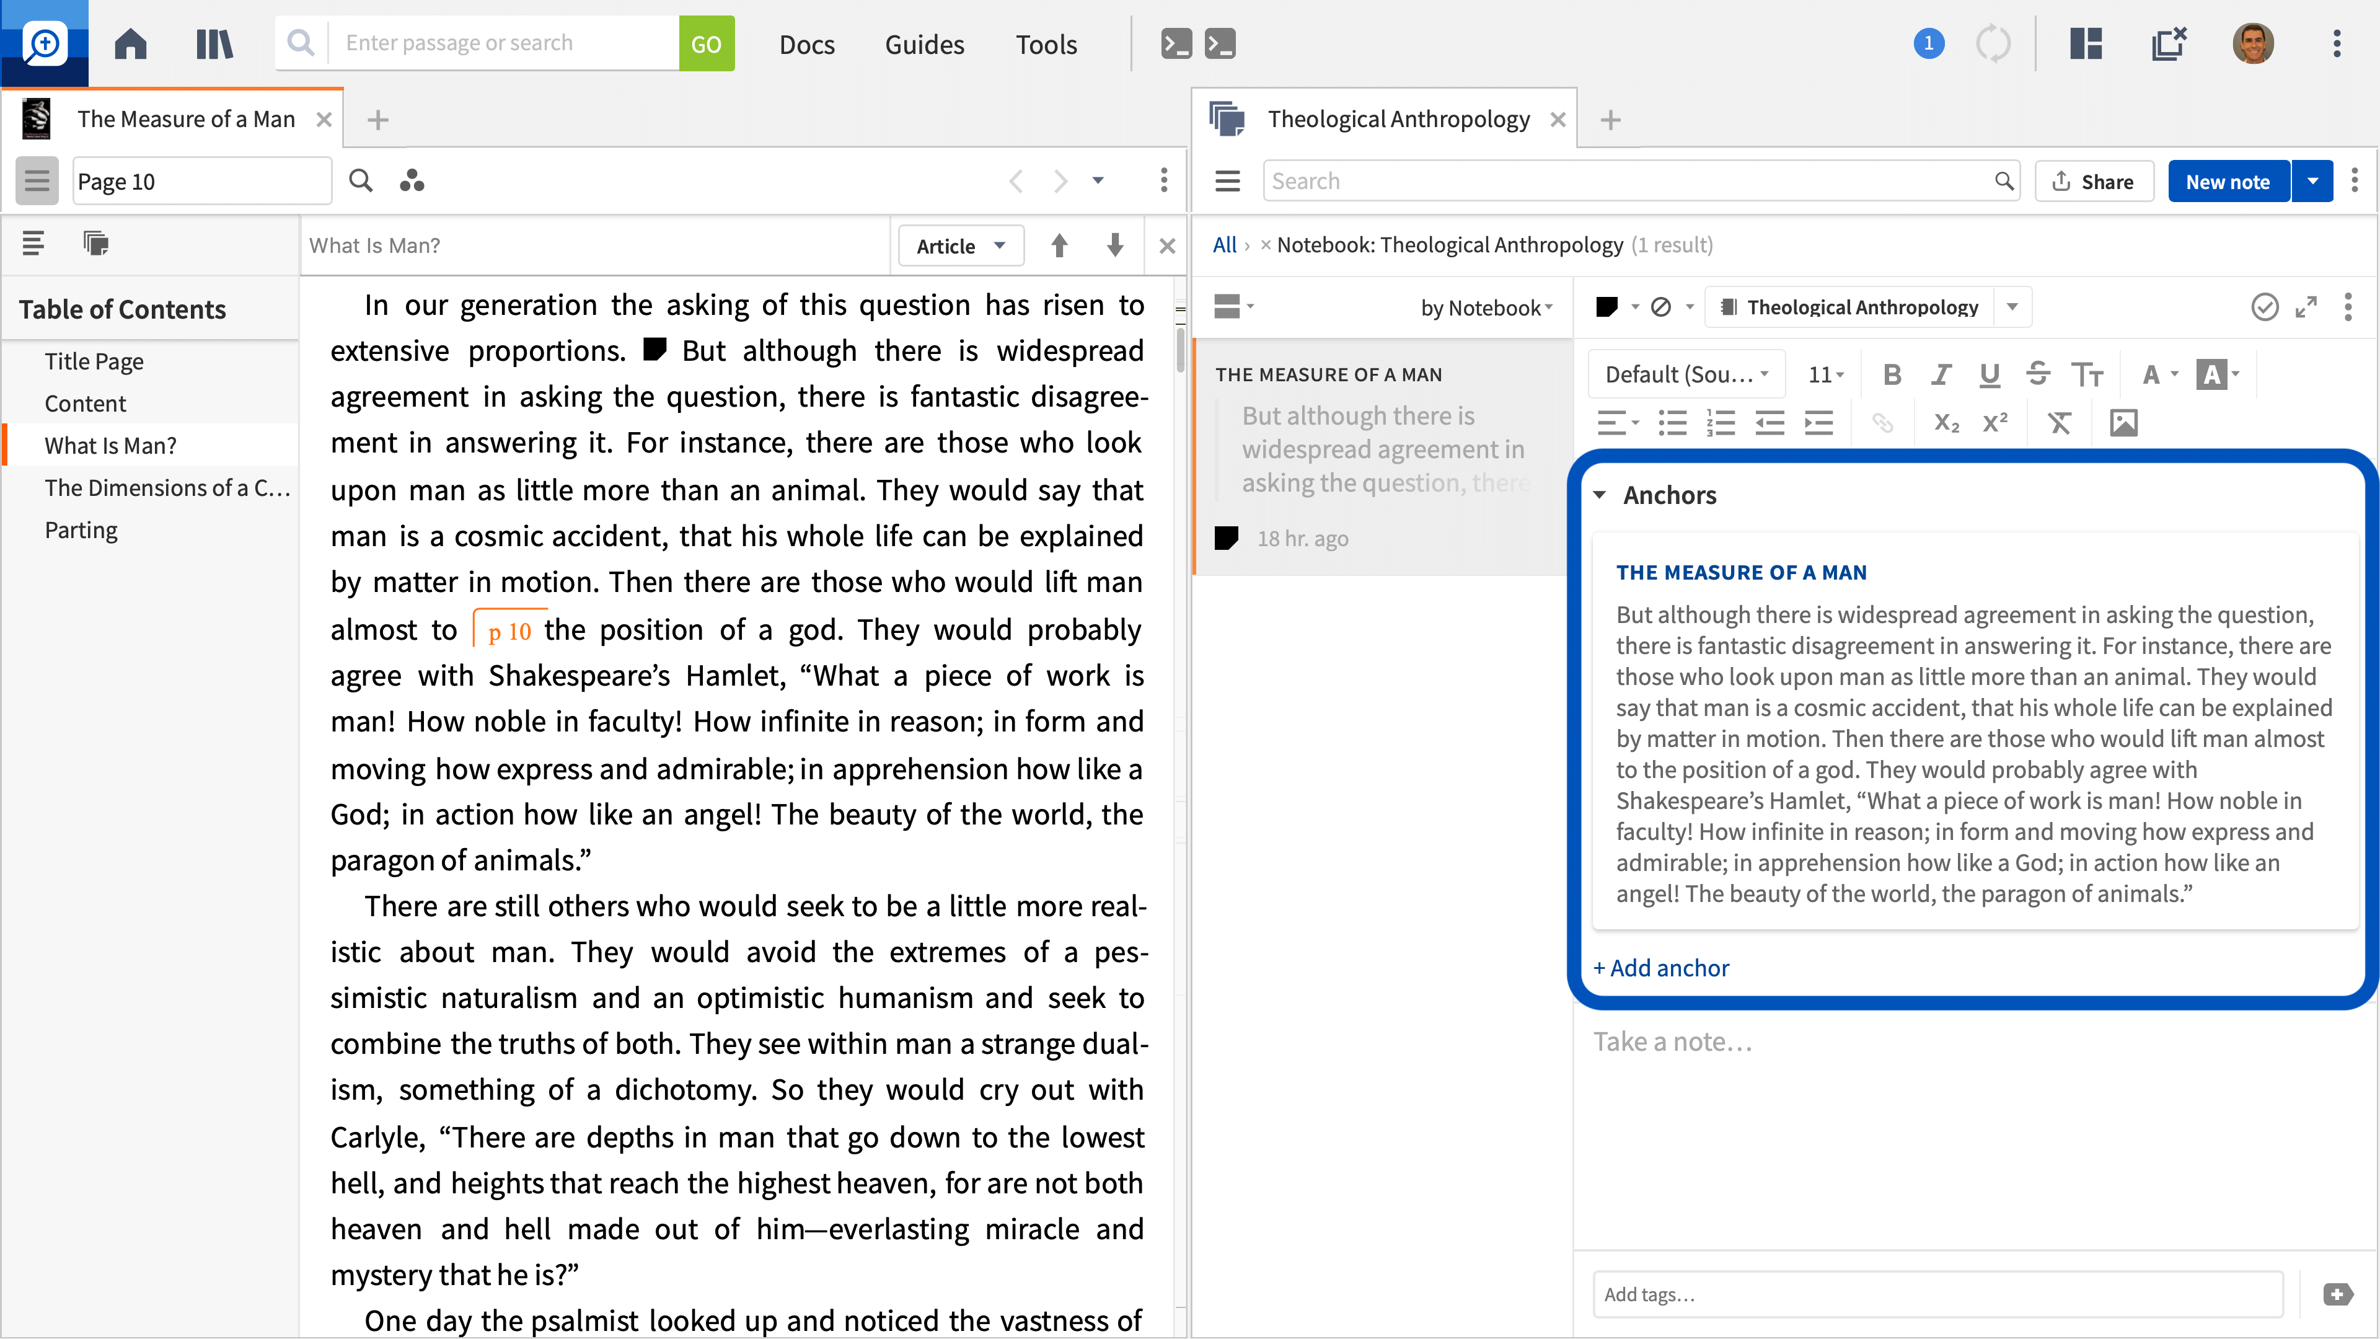Screen dimensions: 2380x1339
Task: Open the history dropdown arrow in book panel
Action: [1098, 180]
